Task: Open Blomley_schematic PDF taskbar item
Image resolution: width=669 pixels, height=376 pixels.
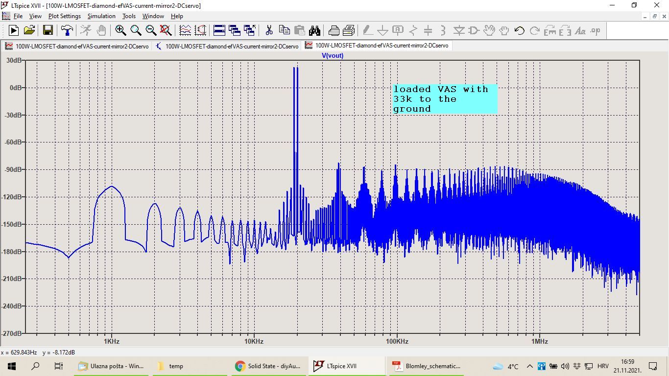Action: click(428, 366)
